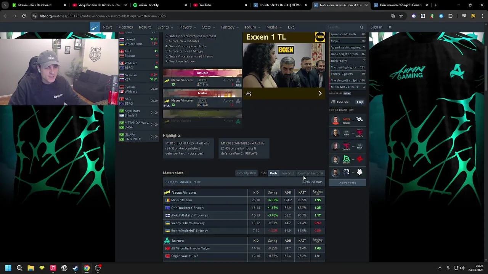Show Anubis map stats
Image resolution: width=488 pixels, height=274 pixels.
pos(185,182)
